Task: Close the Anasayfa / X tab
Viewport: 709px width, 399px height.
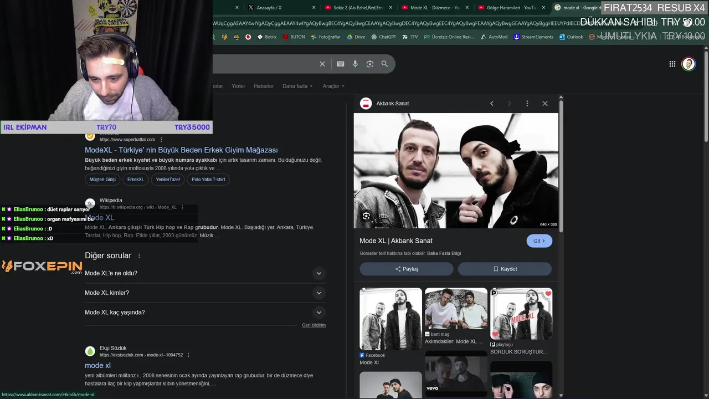Action: pos(314,8)
